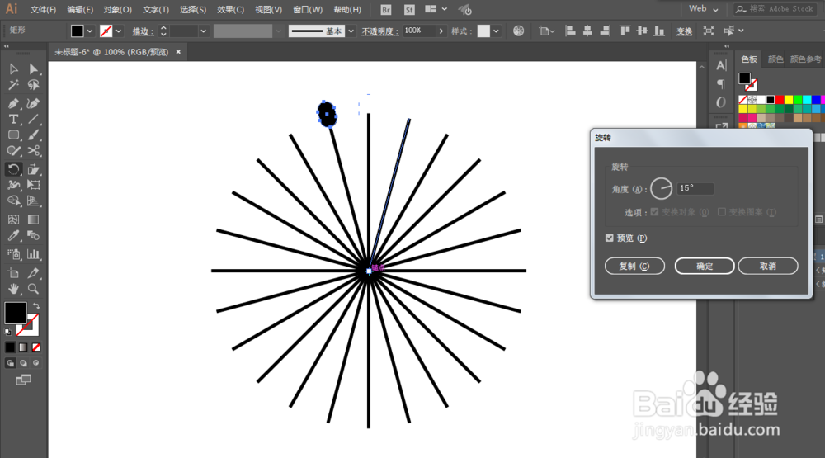Switch to the 颜色参考 panel tab

tap(805, 59)
